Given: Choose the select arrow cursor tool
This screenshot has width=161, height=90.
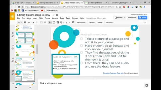Looking at the screenshot, I should [x=50, y=22].
